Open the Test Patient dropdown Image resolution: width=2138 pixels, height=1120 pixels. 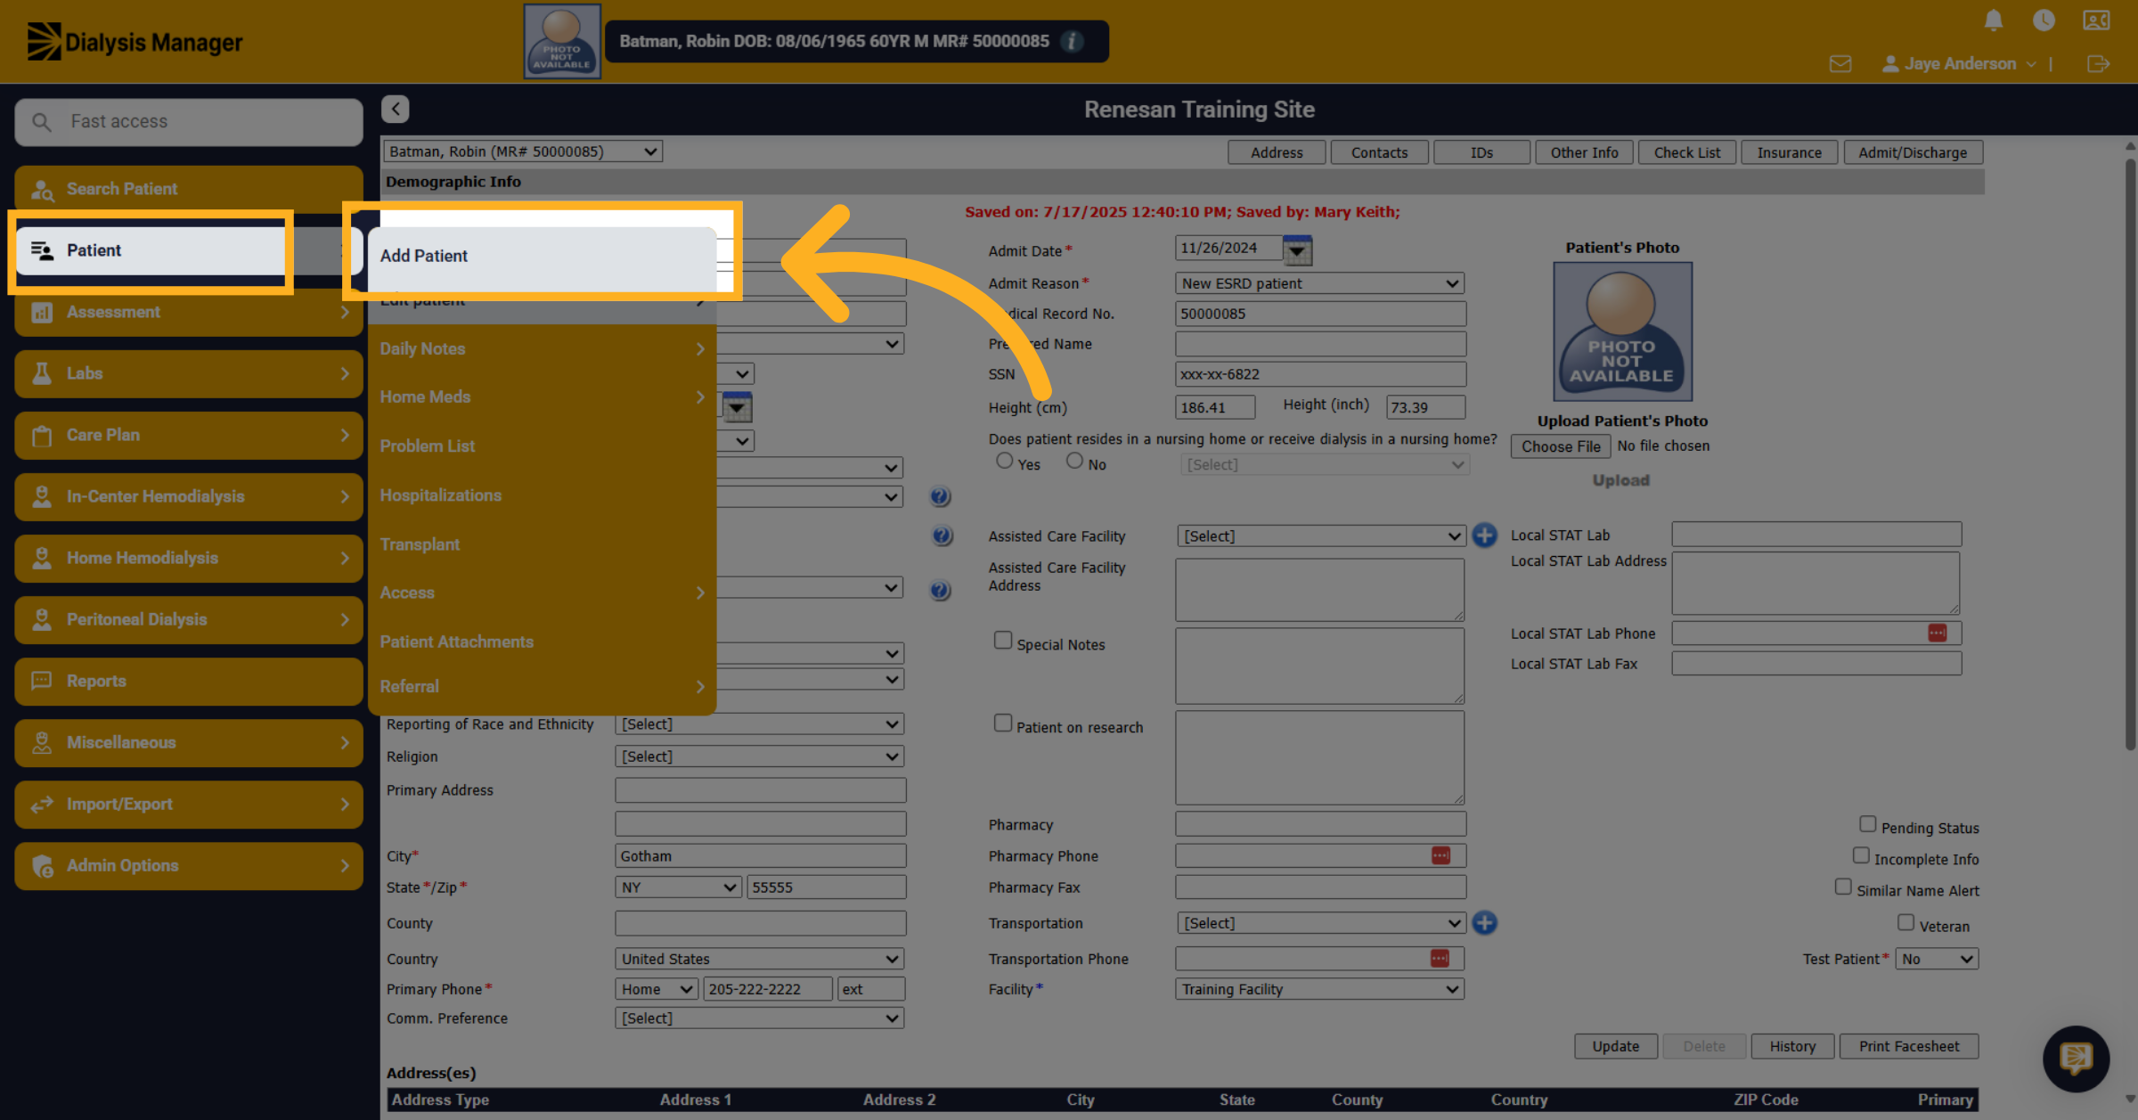pos(1937,959)
